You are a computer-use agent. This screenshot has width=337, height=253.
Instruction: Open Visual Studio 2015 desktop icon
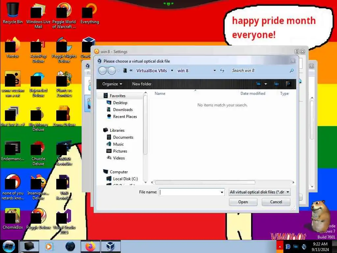(64, 221)
